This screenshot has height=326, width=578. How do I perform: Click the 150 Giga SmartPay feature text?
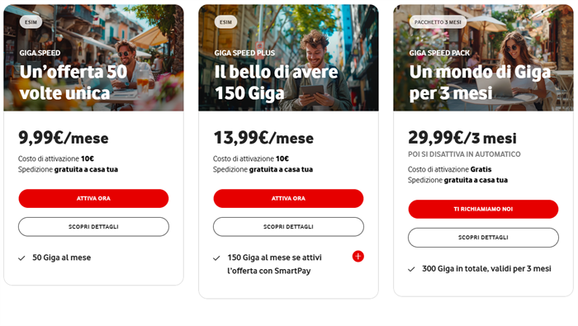click(274, 264)
